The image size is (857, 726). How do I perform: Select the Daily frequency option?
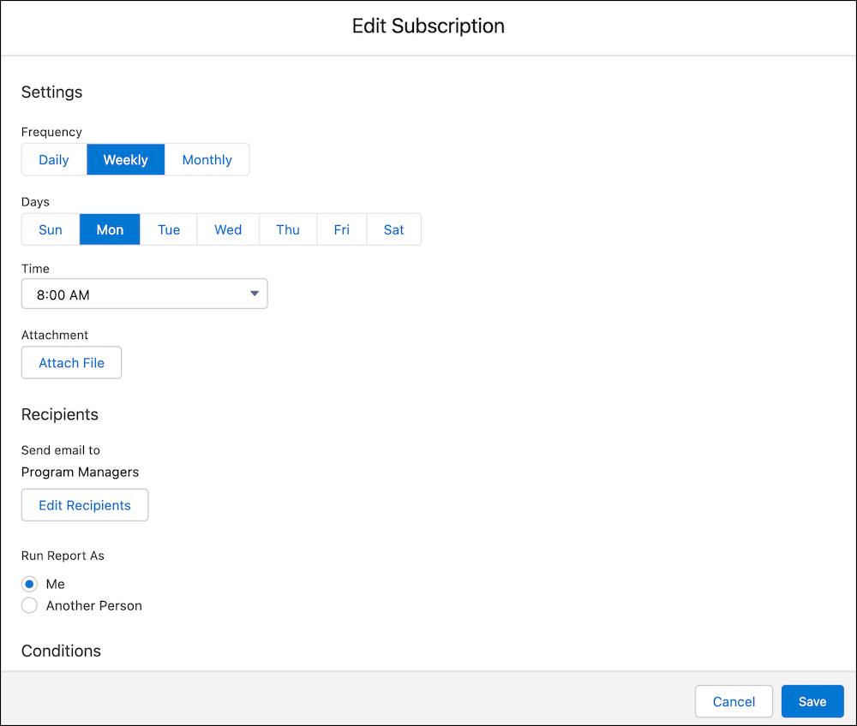[53, 159]
